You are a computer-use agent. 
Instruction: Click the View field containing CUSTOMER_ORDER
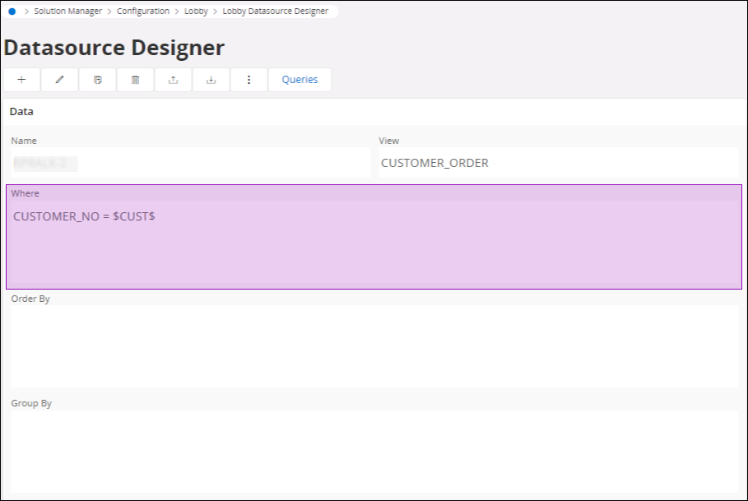pos(560,163)
